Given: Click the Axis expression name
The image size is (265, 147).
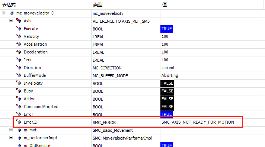Looking at the screenshot, I should tap(28, 21).
